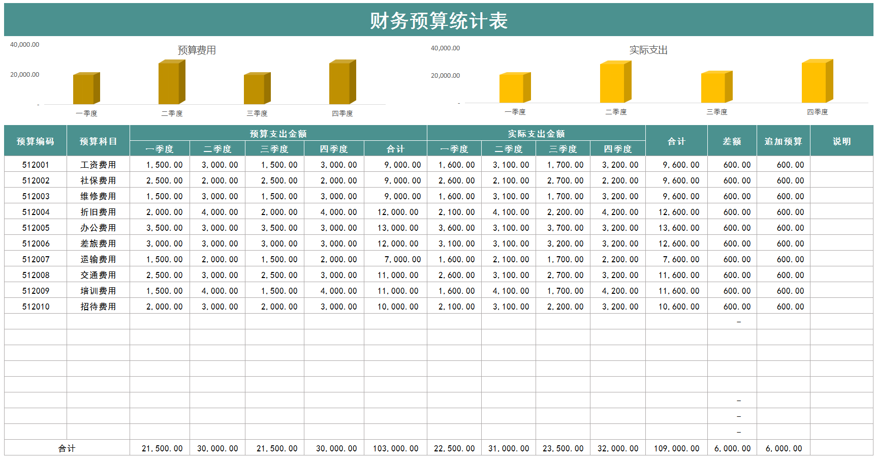Click the 预算支出金额 group header

click(x=278, y=133)
